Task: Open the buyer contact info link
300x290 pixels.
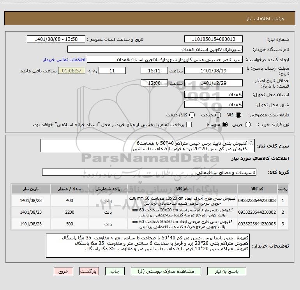Action: tap(64, 60)
